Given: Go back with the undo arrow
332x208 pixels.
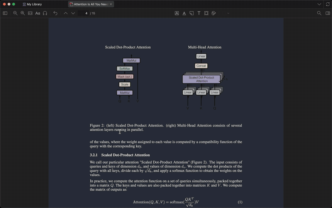Looking at the screenshot, I should 55,13.
